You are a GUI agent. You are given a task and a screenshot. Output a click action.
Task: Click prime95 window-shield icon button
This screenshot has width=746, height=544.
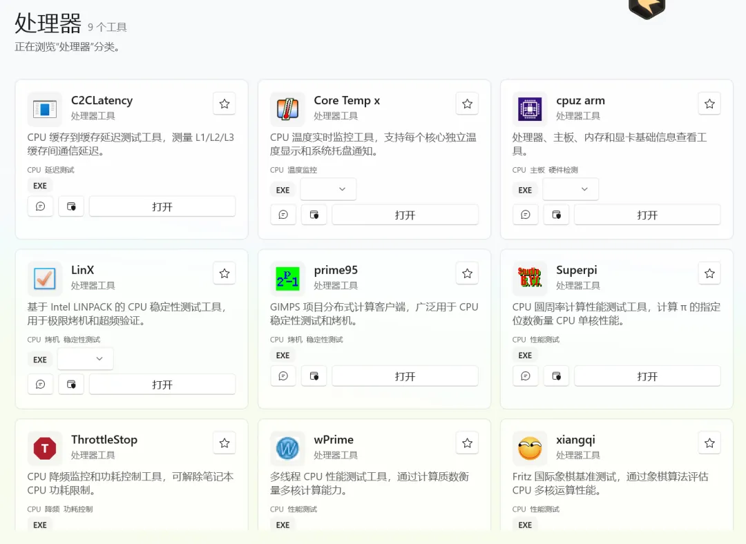pyautogui.click(x=314, y=376)
